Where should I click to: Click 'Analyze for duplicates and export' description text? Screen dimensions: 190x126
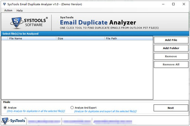105,111
